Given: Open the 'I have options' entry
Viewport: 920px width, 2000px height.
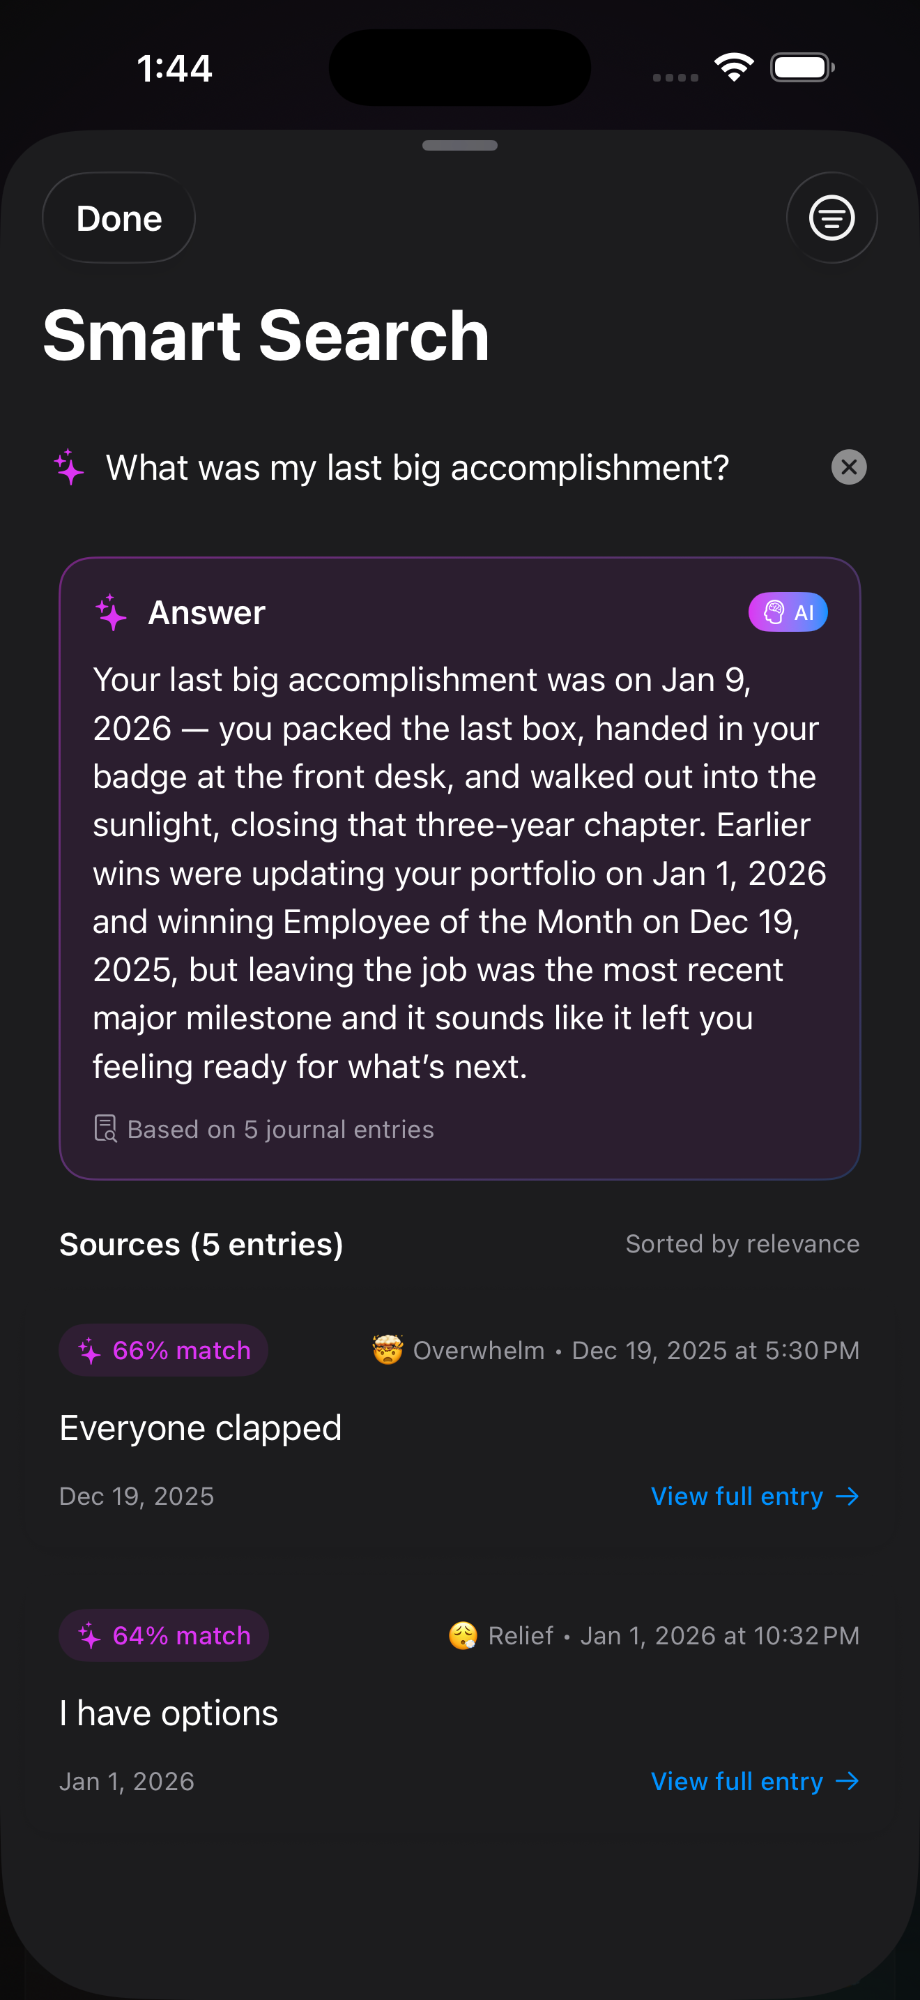Looking at the screenshot, I should [169, 1713].
